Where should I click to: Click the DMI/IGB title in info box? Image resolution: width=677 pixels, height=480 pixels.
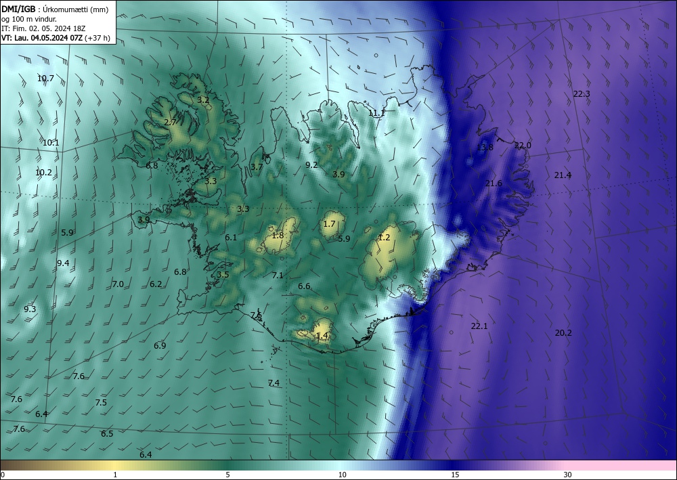point(18,9)
